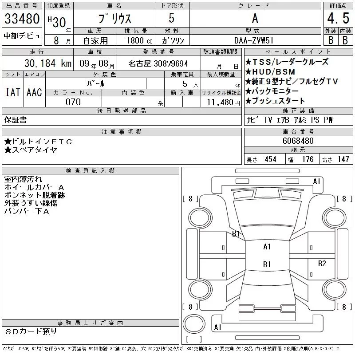Click note ビルトインETC

(x=38, y=142)
